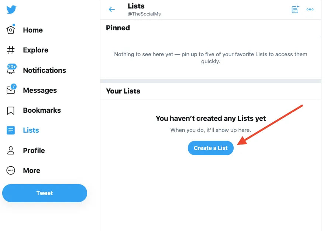Image resolution: width=327 pixels, height=231 pixels.
Task: Check Messages using the envelope icon
Action: (x=11, y=90)
